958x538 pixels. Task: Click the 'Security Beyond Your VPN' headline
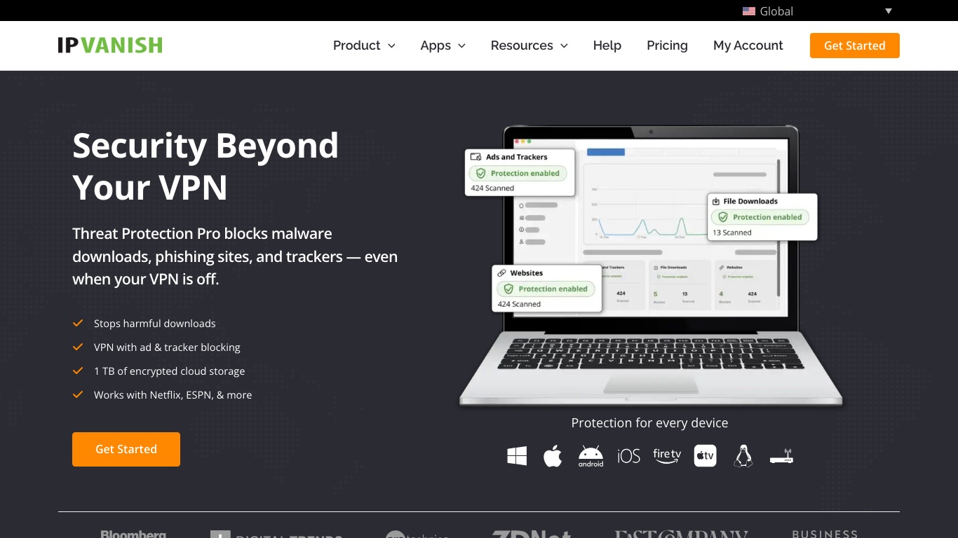(205, 166)
